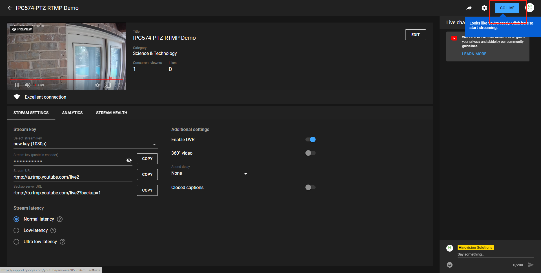Open the share arrow icon
This screenshot has width=541, height=273.
469,8
